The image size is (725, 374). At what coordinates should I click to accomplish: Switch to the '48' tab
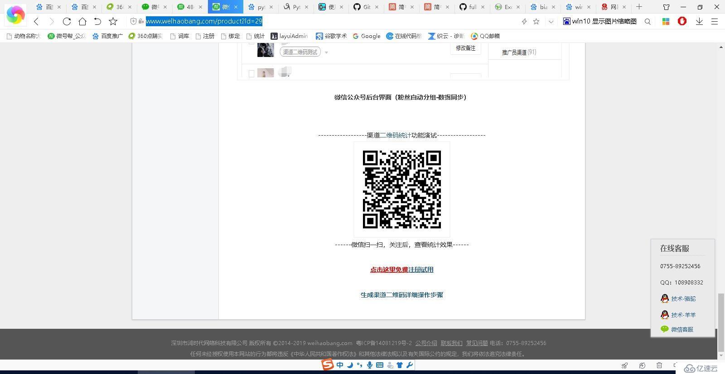click(x=189, y=7)
